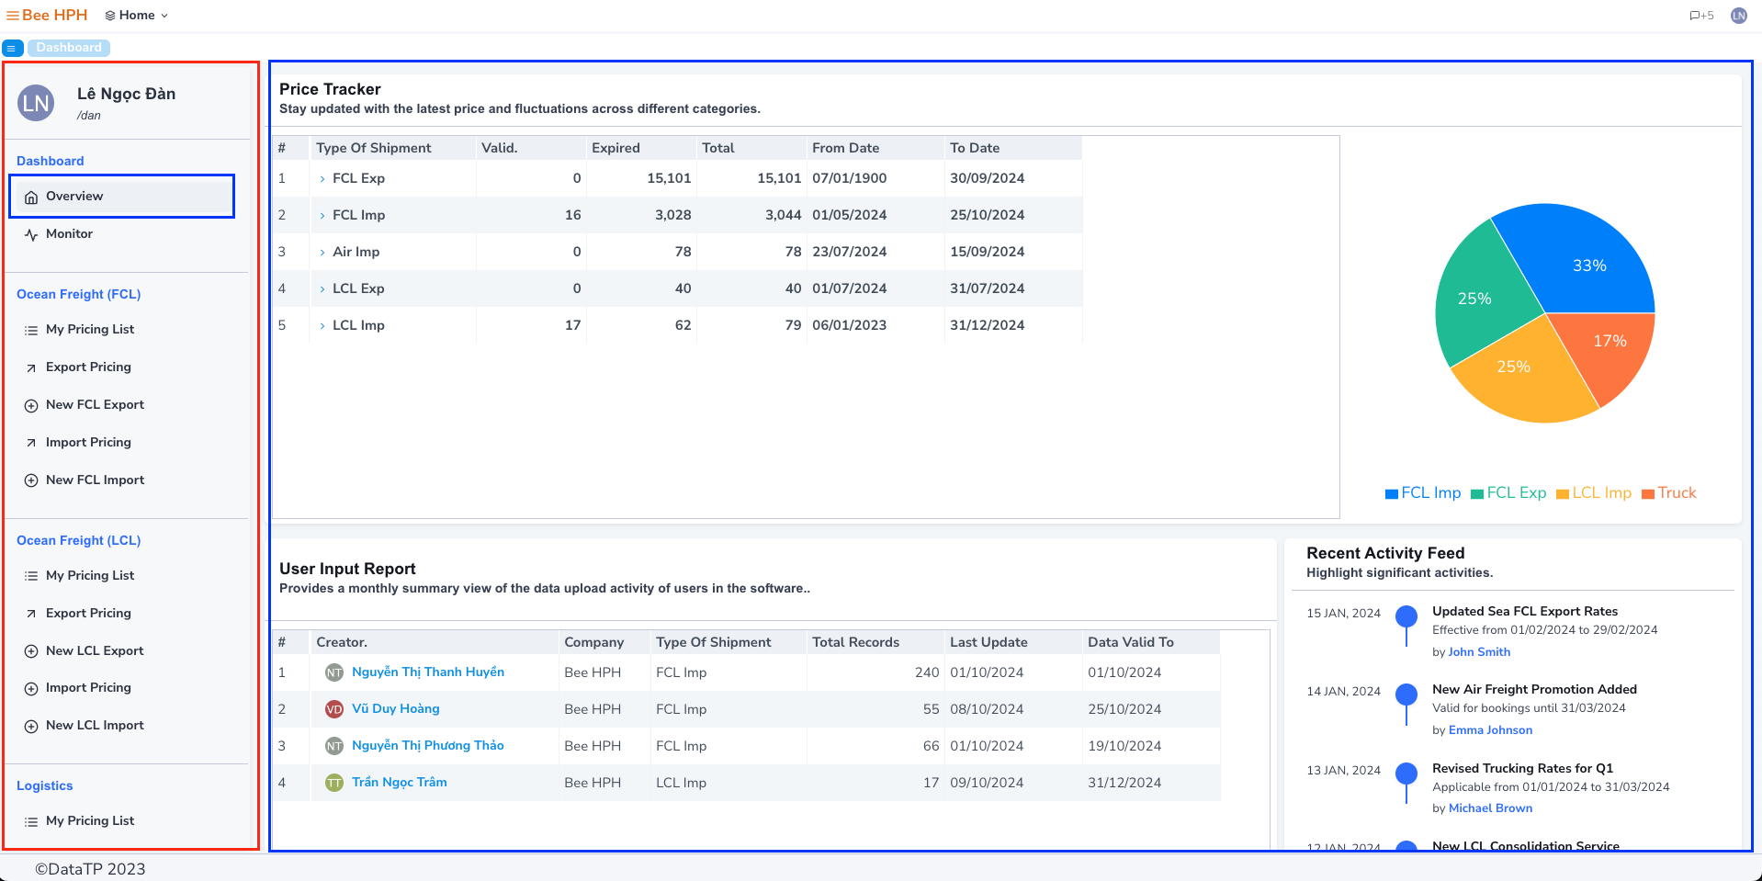Viewport: 1762px width, 881px height.
Task: Click the FCL Export Pricing arrow icon
Action: click(31, 367)
